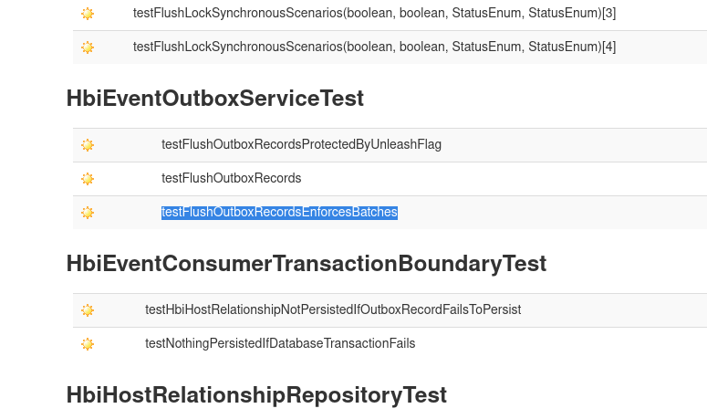Click highlighted testFlushOutboxRecordsEnforcesBatches text
The image size is (707, 419).
click(x=279, y=213)
